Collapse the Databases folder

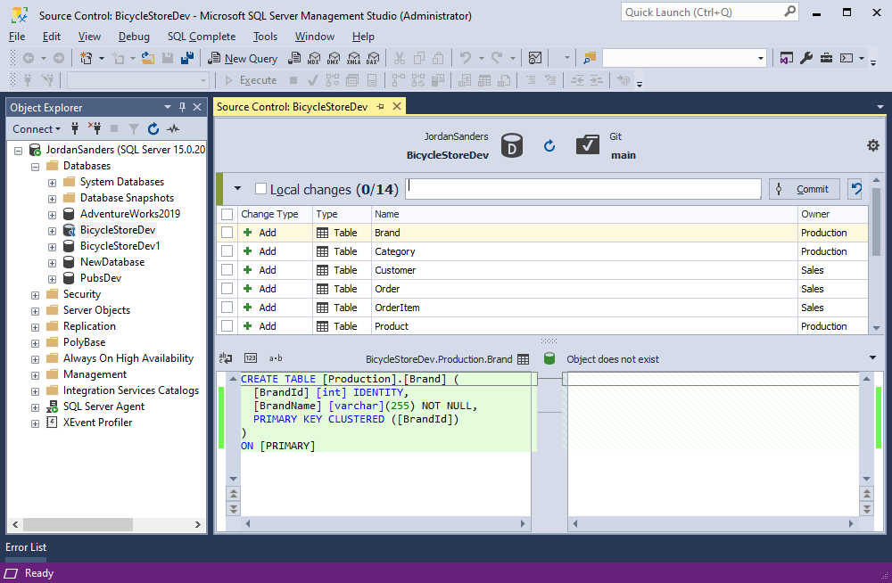pos(35,167)
